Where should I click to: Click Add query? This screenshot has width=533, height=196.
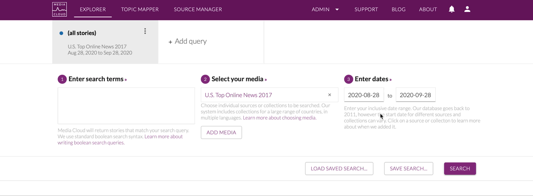(x=187, y=41)
